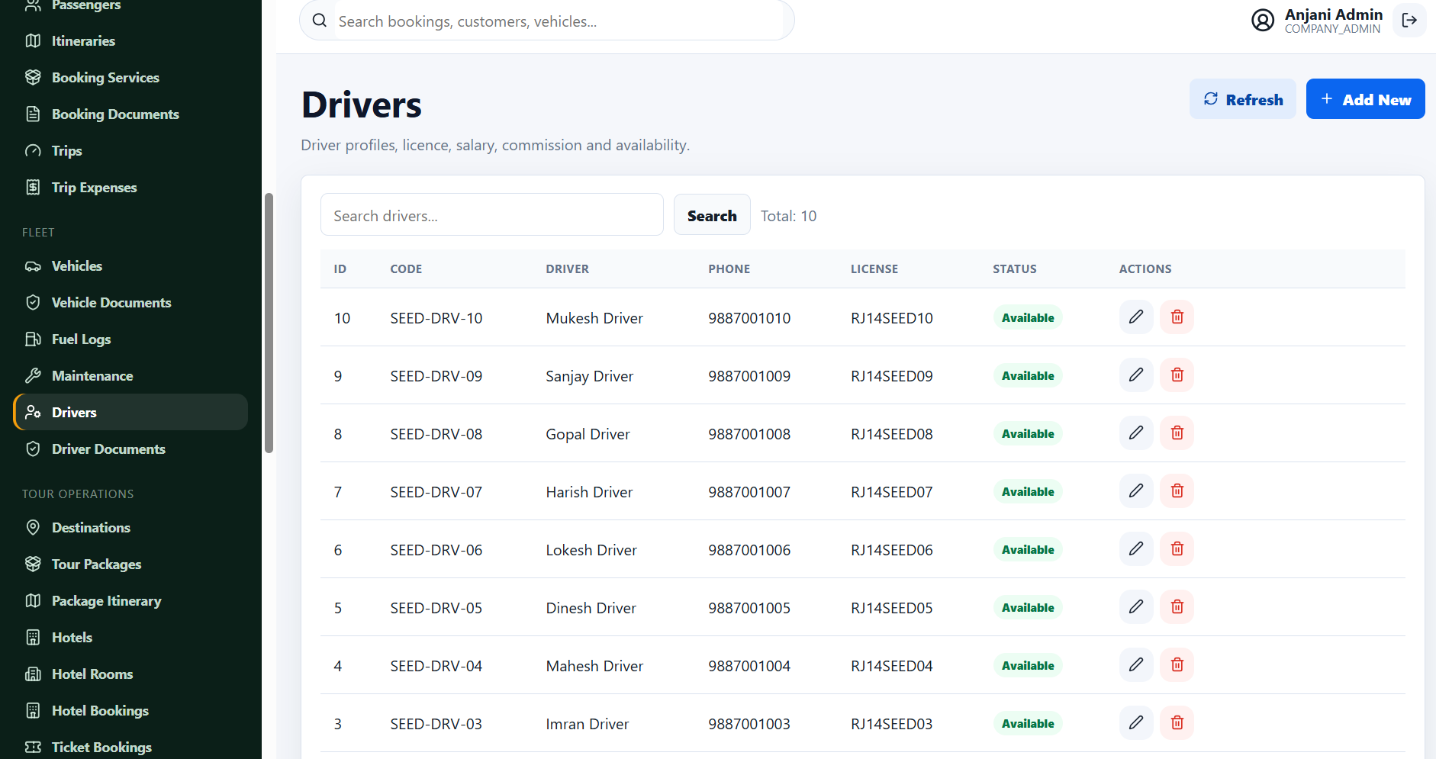
Task: Edit Mahesh Driver record
Action: [1136, 664]
